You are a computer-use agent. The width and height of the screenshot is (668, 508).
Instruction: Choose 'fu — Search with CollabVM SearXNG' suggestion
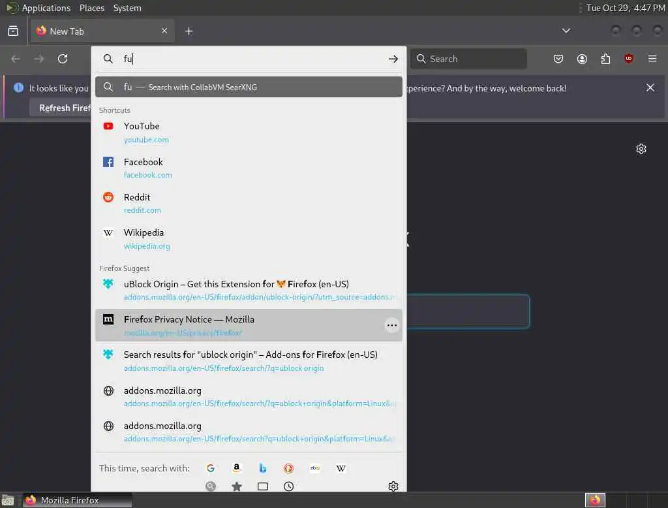[x=249, y=87]
